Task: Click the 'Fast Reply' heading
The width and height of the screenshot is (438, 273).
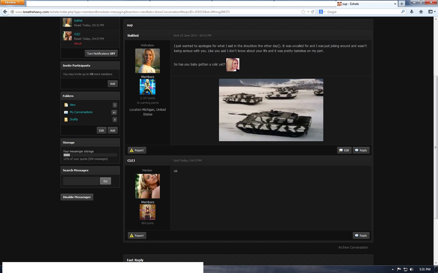Action: 135,260
